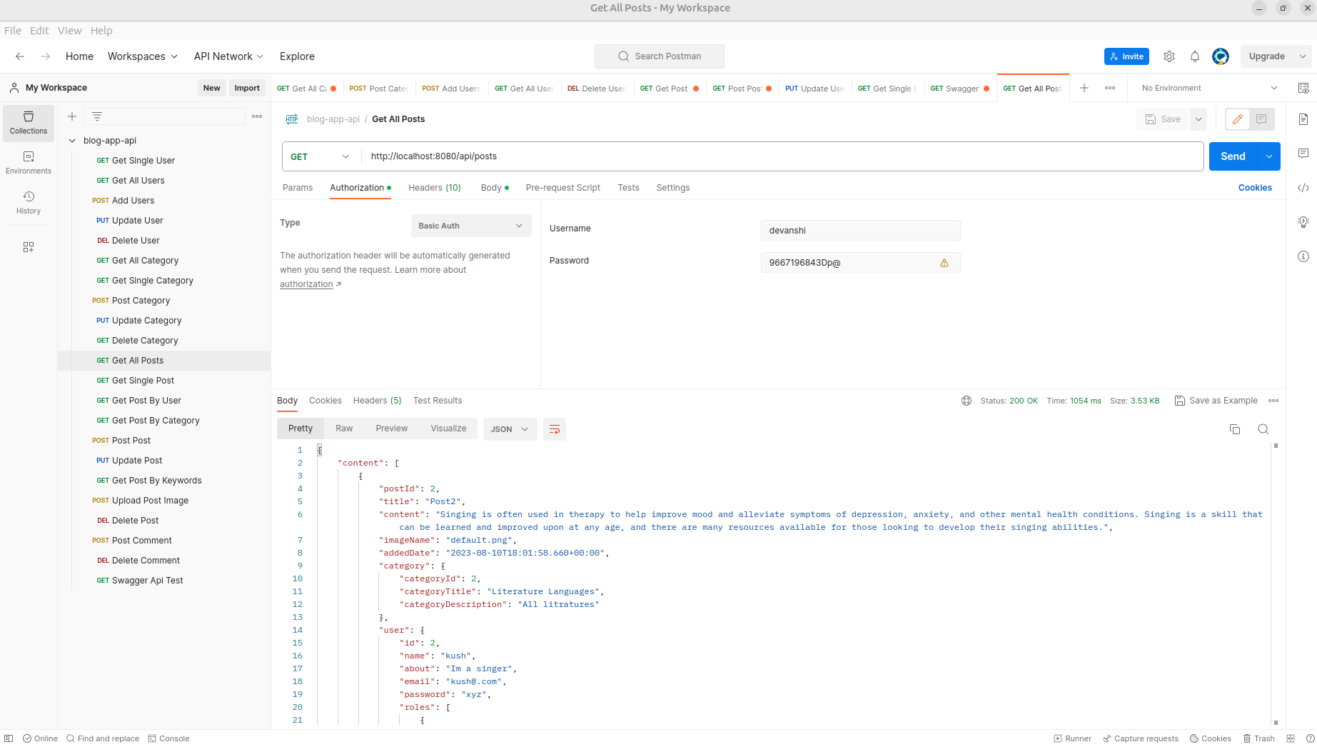The height and width of the screenshot is (747, 1317).
Task: Reveal the Password field value
Action: pyautogui.click(x=944, y=262)
